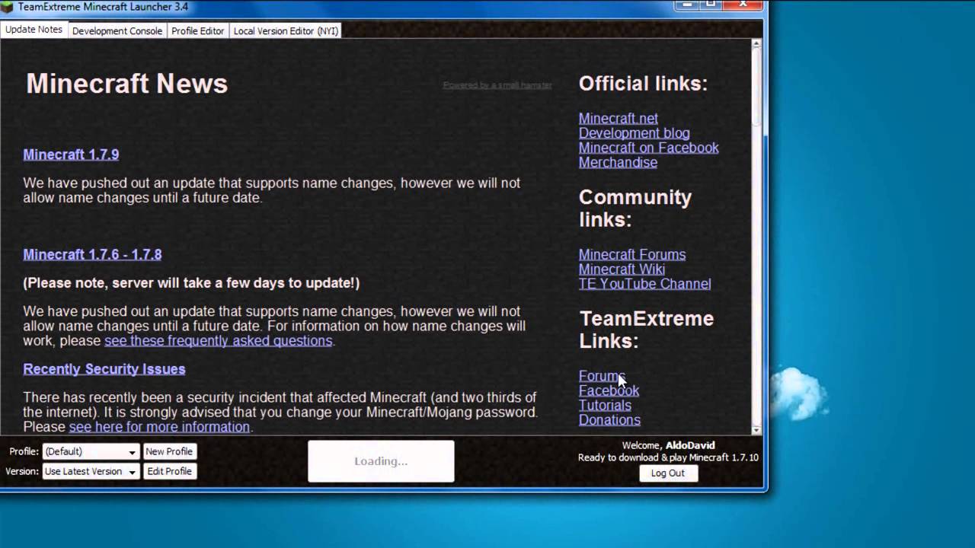
Task: Click the 'Official links:' heading
Action: (x=643, y=84)
